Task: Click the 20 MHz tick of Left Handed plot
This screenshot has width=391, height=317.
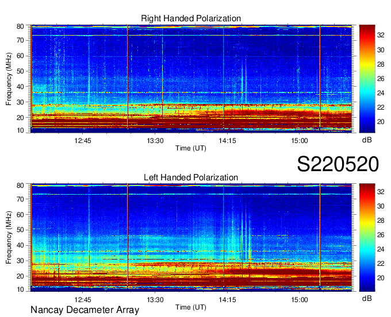Action: point(20,276)
